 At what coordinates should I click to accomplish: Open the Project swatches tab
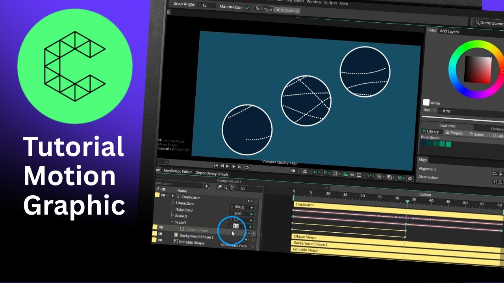click(454, 133)
